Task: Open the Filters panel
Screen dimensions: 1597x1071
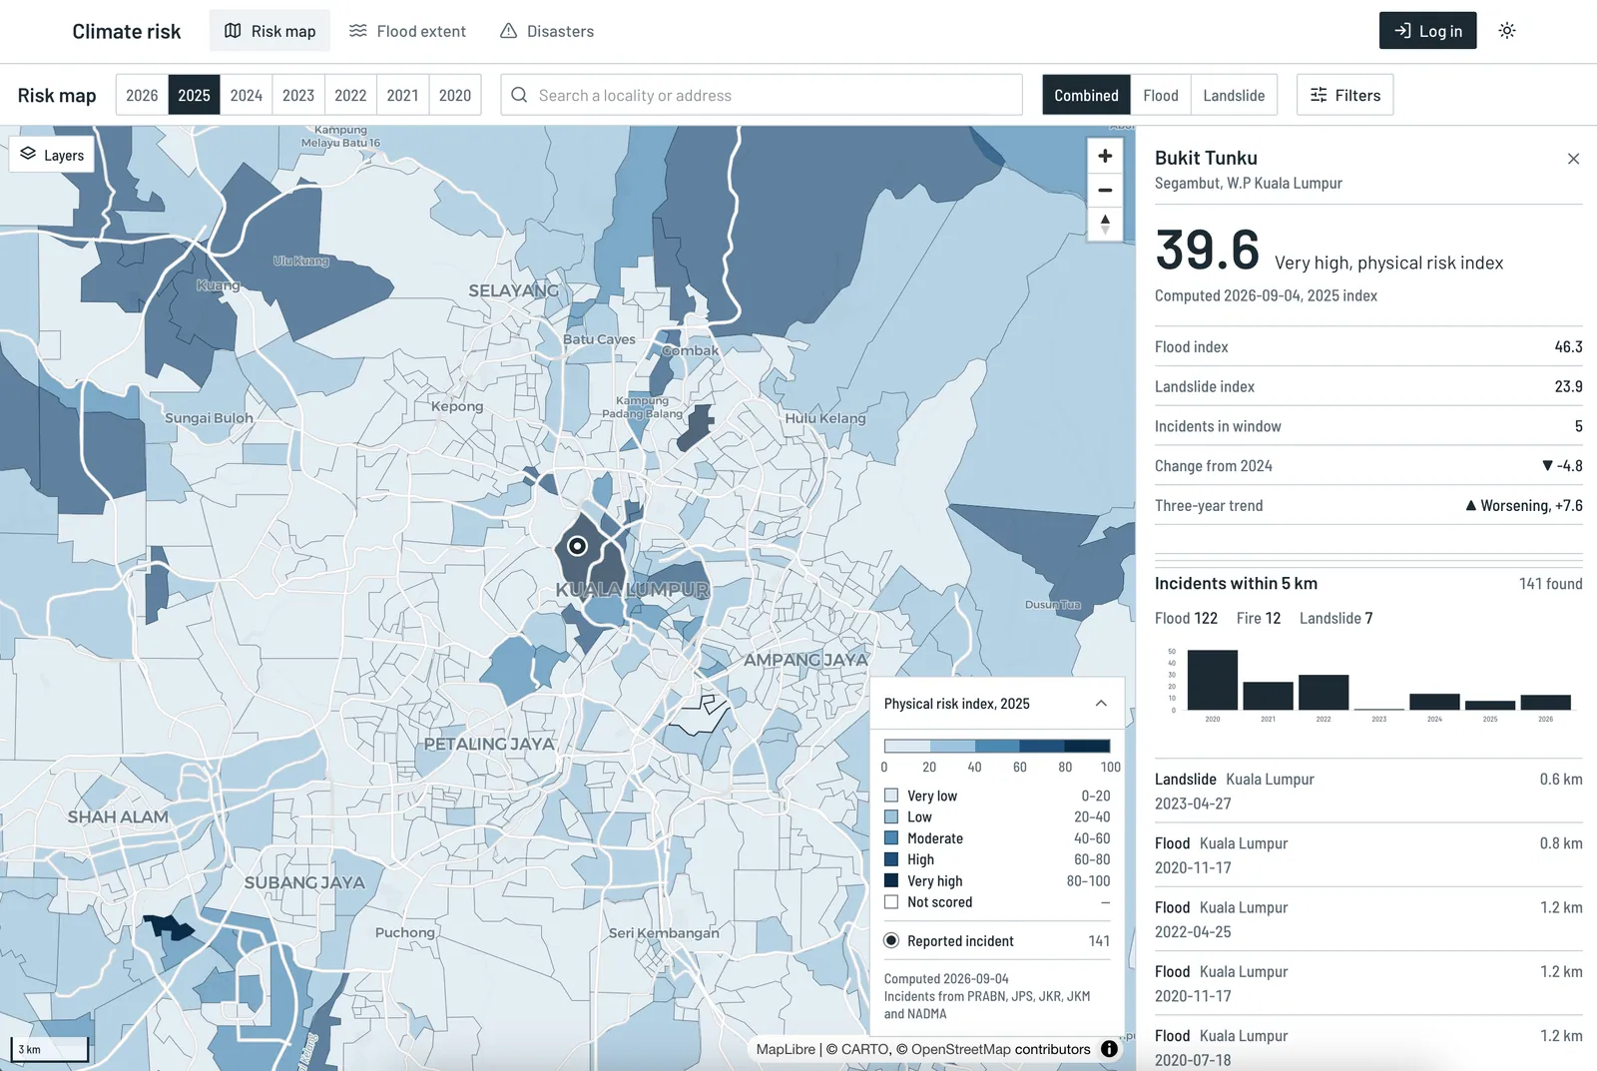Action: [x=1344, y=95]
